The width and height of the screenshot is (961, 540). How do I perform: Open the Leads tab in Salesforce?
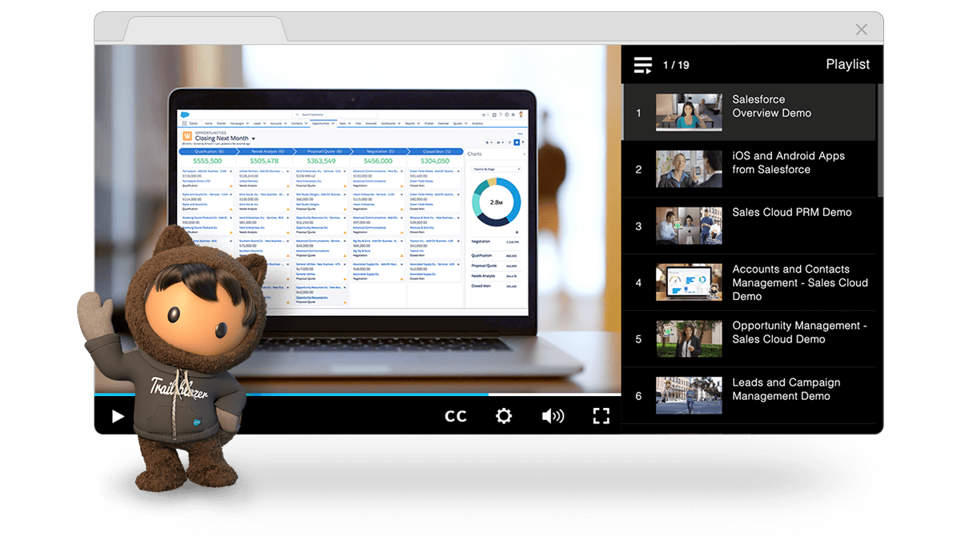[x=258, y=123]
